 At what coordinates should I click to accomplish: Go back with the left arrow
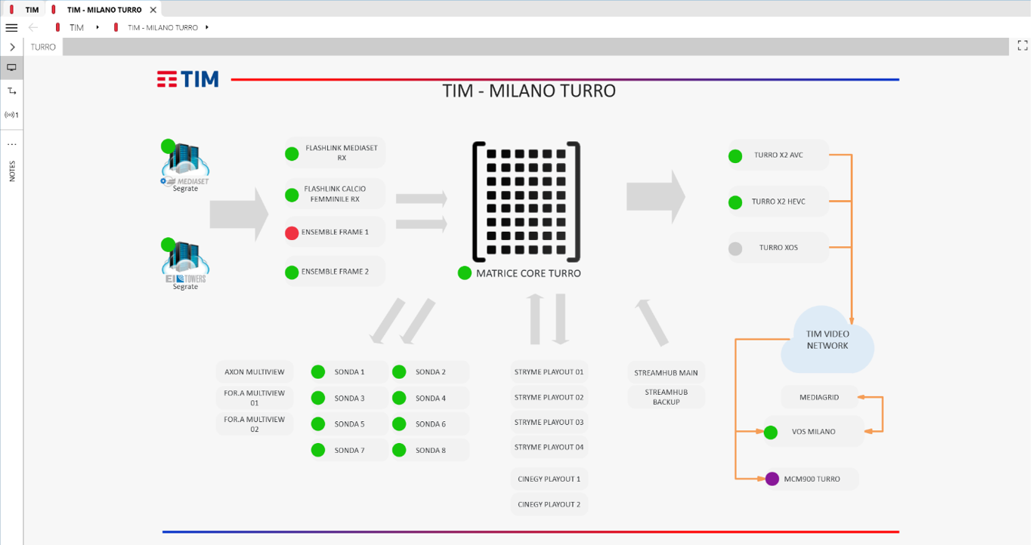pyautogui.click(x=33, y=27)
